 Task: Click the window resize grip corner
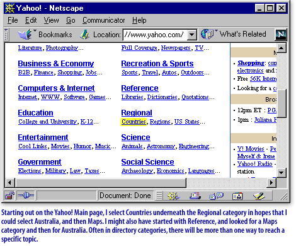pos(283,197)
